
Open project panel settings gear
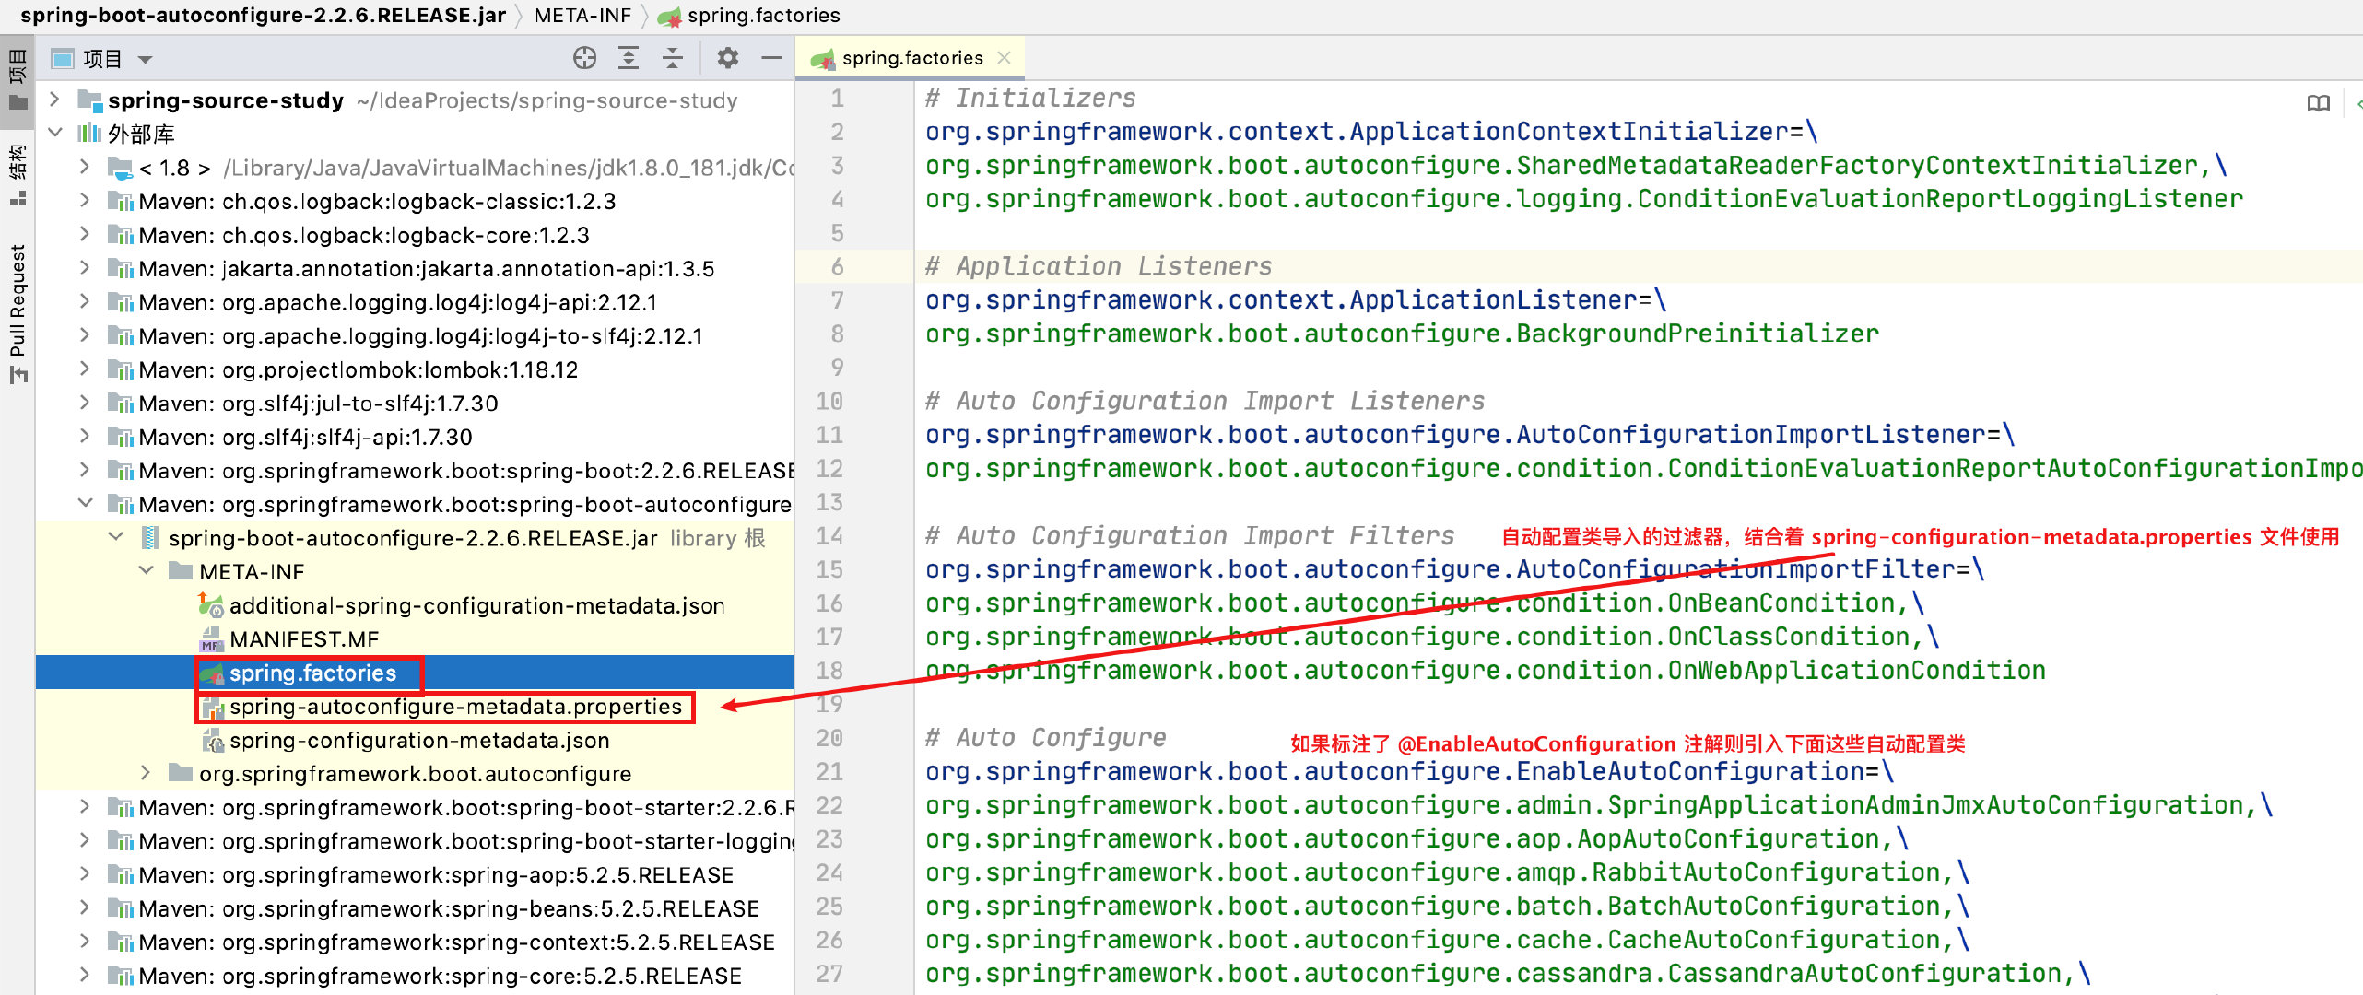point(728,59)
